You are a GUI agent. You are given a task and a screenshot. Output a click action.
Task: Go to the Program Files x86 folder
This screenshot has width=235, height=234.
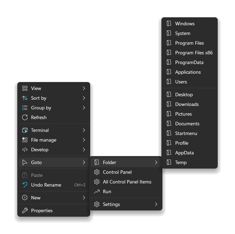pyautogui.click(x=190, y=53)
